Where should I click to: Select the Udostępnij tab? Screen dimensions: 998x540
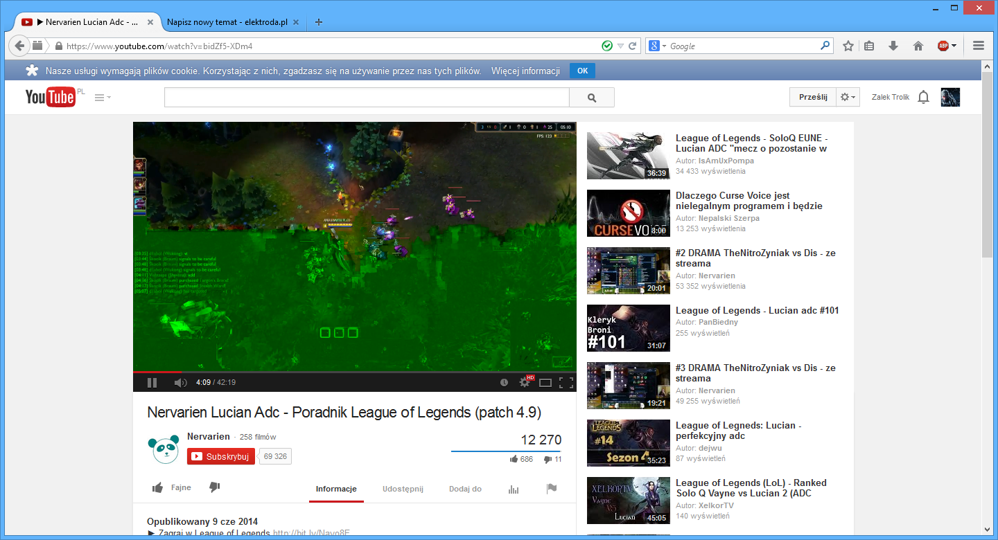[x=403, y=489]
